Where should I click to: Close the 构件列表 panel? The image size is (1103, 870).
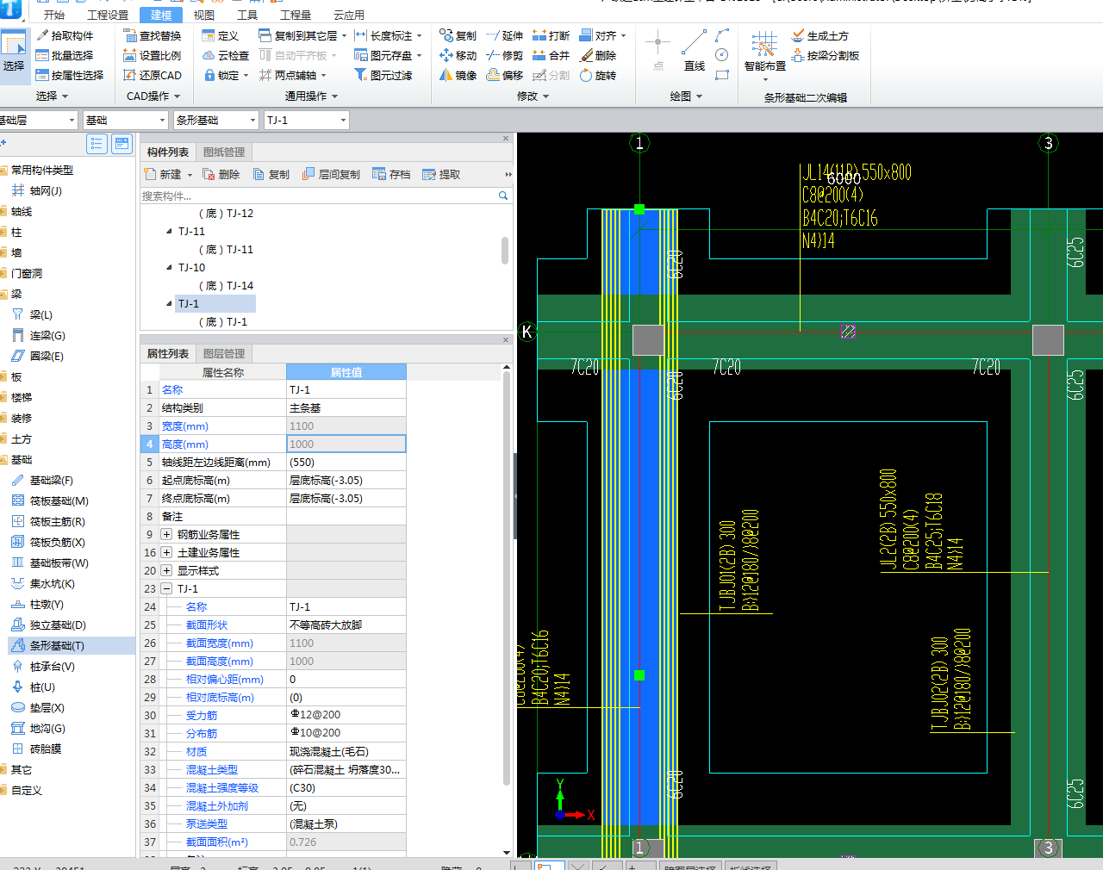506,139
